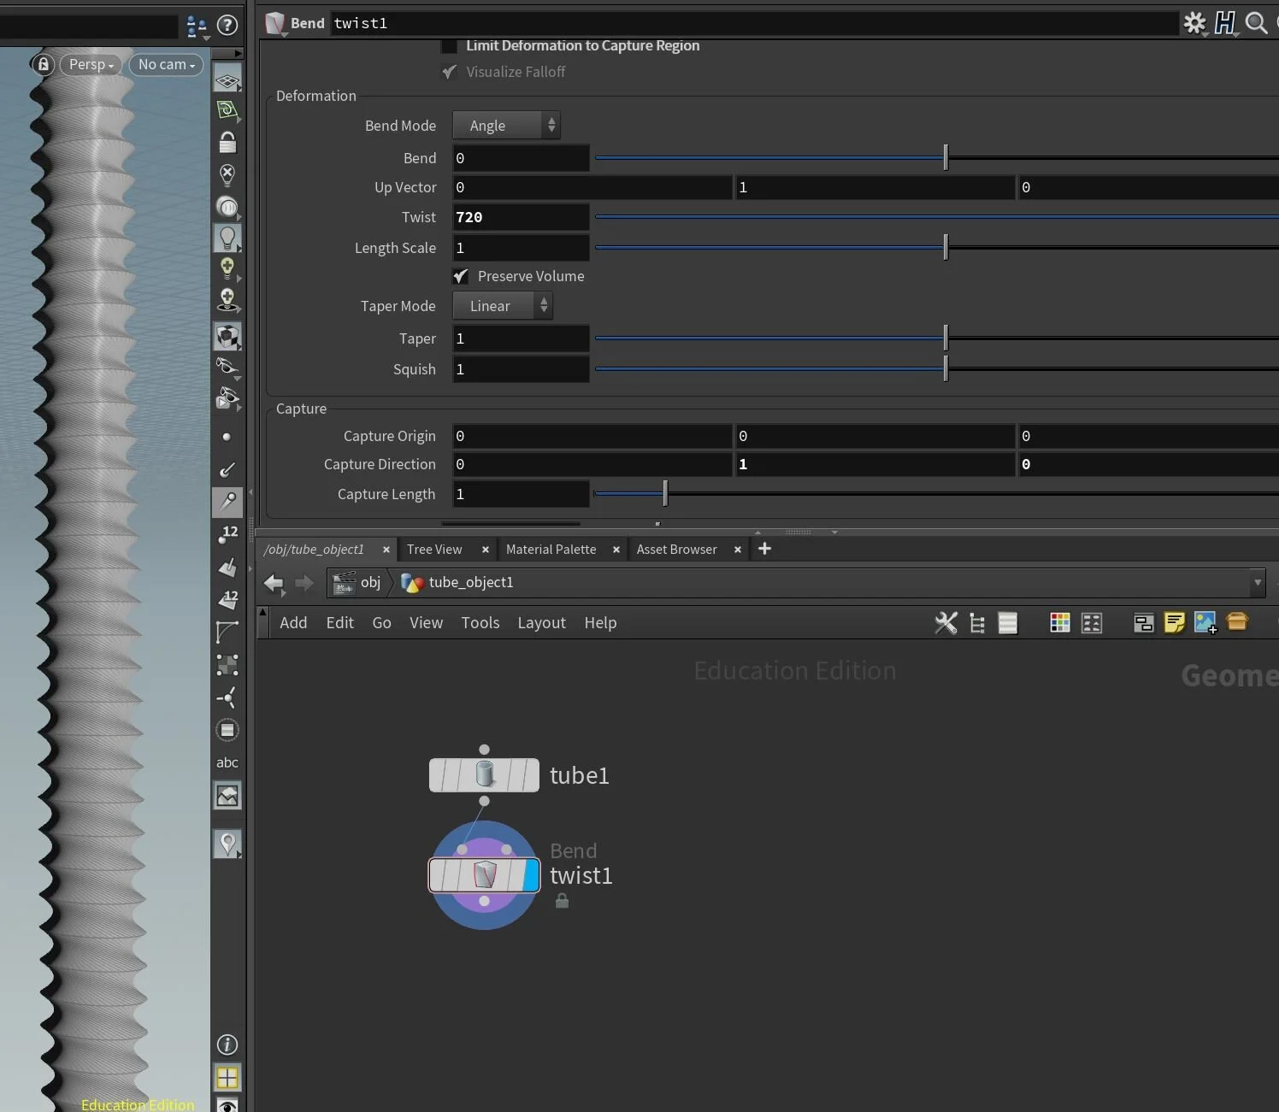Toggle the display point normals icon
Screen dimensions: 1279x1112
[227, 469]
